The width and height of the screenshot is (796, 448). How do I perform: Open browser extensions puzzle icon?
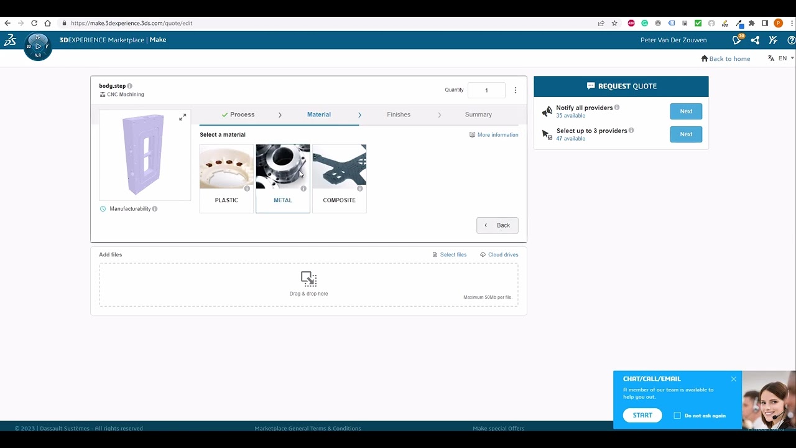click(x=751, y=23)
